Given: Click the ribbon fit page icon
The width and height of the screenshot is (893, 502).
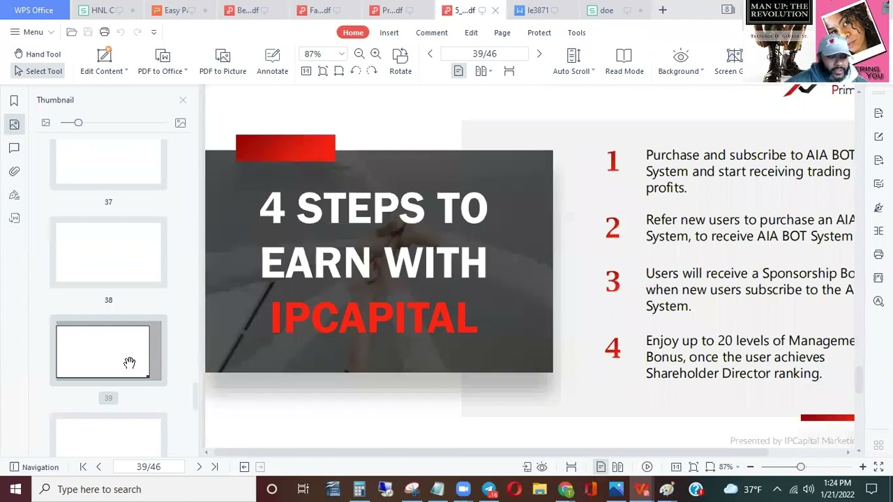Looking at the screenshot, I should tap(322, 71).
